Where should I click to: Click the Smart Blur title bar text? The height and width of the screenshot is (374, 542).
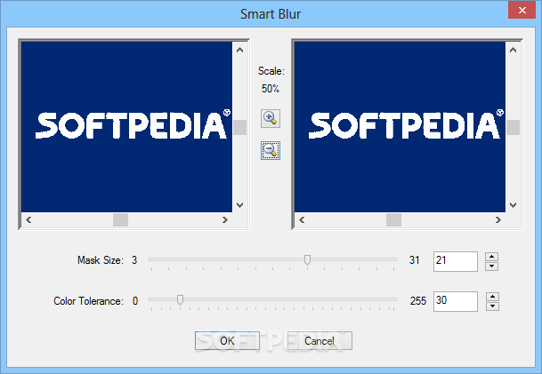(x=271, y=14)
